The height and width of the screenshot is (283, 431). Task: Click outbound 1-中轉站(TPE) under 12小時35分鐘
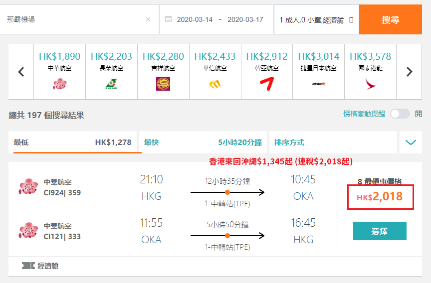click(227, 204)
